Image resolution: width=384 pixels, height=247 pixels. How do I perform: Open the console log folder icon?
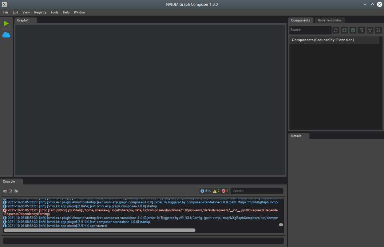tap(16, 191)
